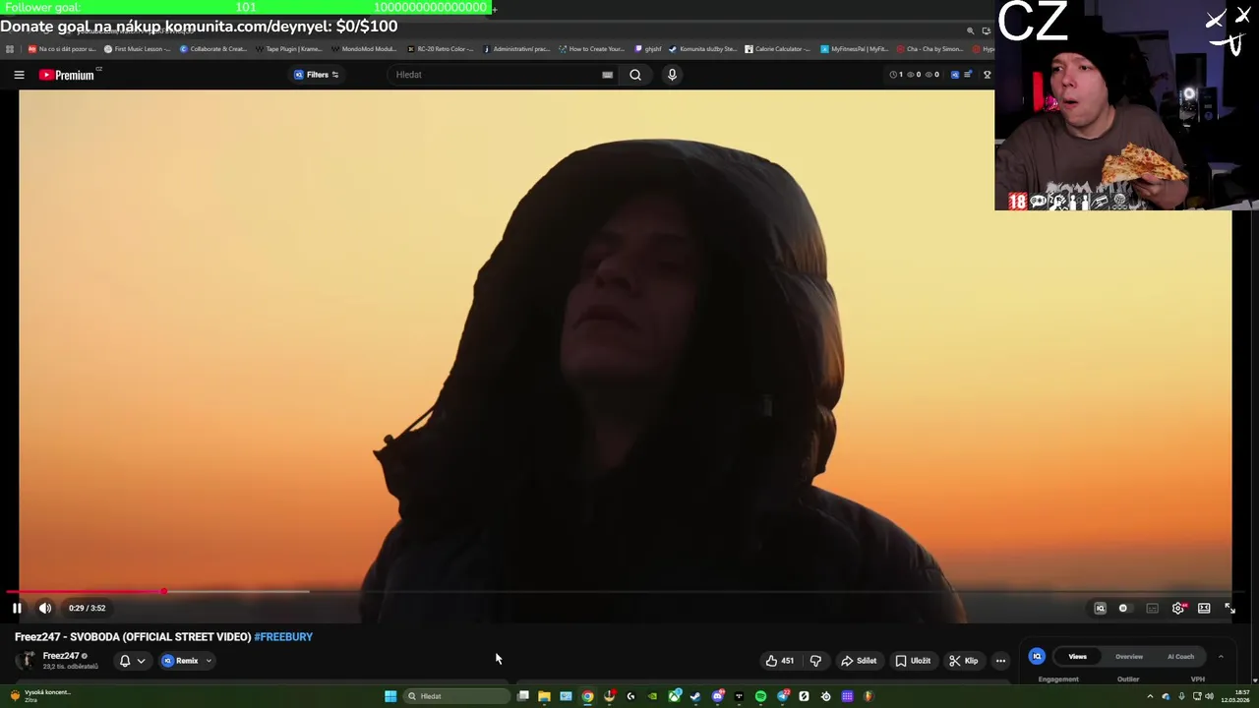
Task: Click the taskbar Hledat search box
Action: tap(456, 696)
